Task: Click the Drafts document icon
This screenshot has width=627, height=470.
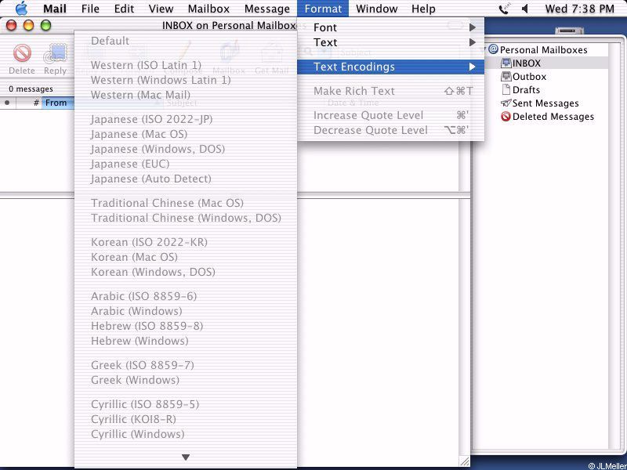Action: (506, 89)
